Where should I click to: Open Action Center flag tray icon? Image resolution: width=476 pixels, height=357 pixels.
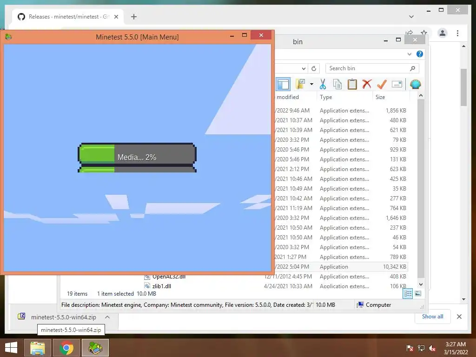(x=410, y=348)
